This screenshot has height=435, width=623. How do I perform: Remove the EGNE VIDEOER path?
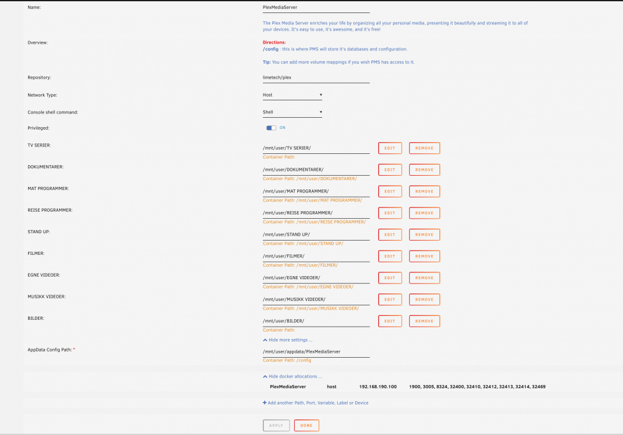click(x=424, y=278)
